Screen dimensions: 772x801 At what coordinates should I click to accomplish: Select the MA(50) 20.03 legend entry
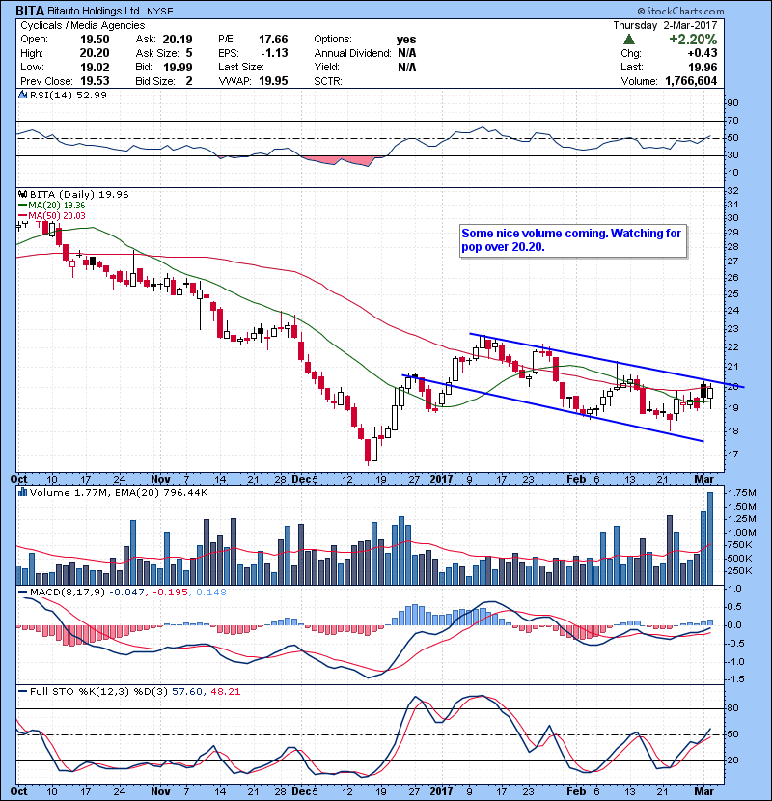click(x=52, y=215)
